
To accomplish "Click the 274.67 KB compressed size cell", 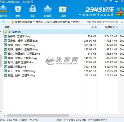I will pos(111,36).
